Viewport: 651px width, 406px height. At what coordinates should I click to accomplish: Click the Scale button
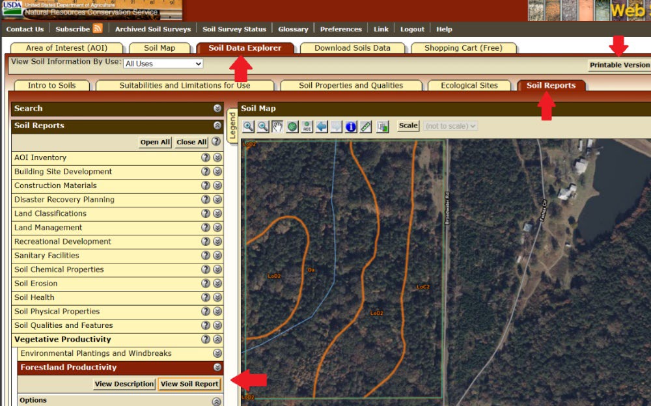(408, 126)
